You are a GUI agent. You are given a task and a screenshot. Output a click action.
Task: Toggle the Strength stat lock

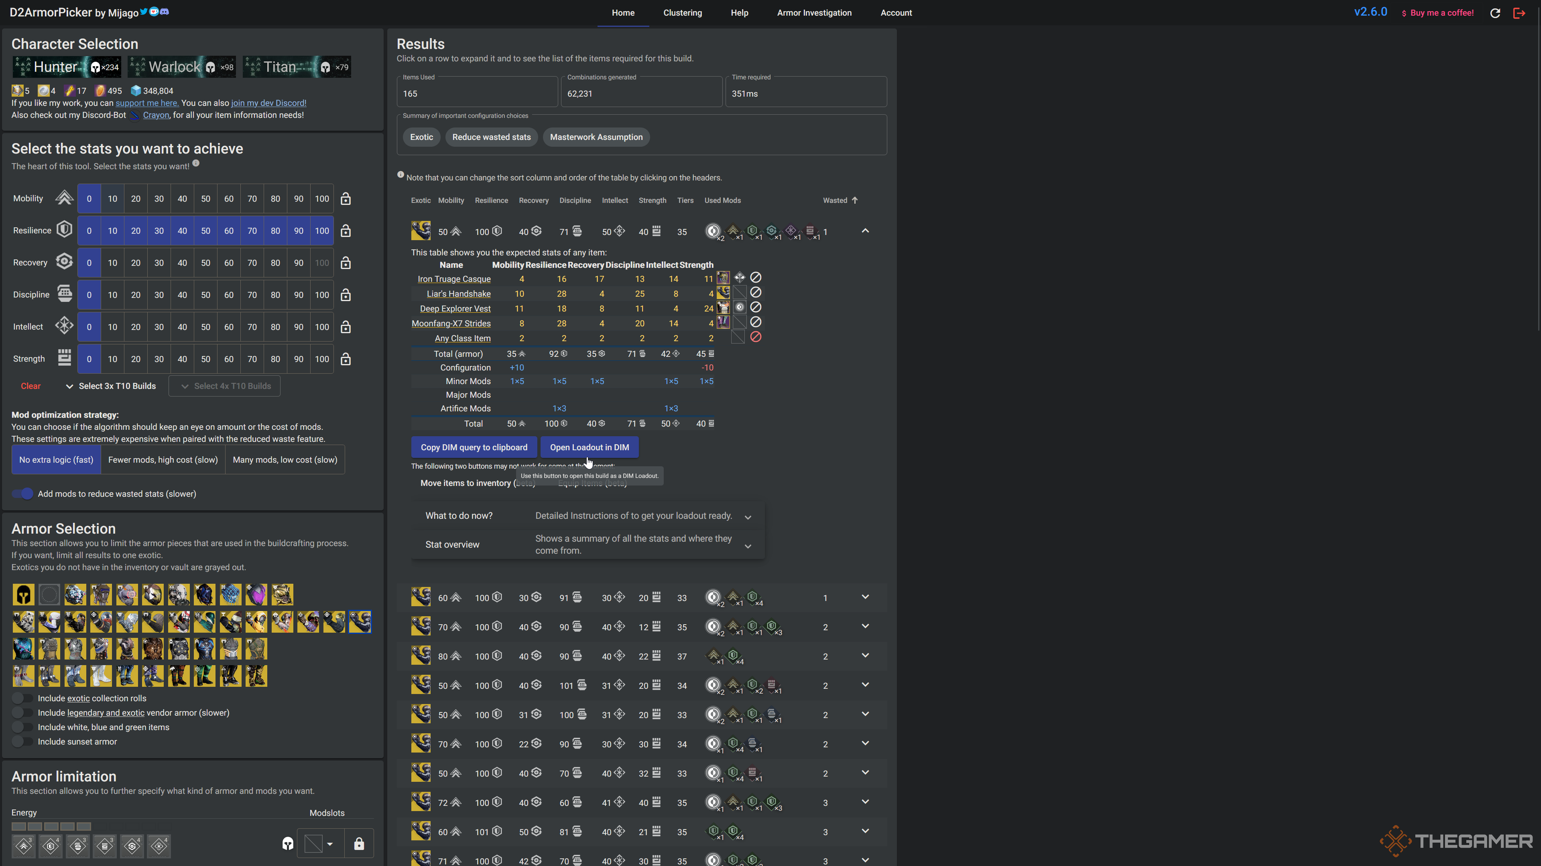tap(346, 359)
